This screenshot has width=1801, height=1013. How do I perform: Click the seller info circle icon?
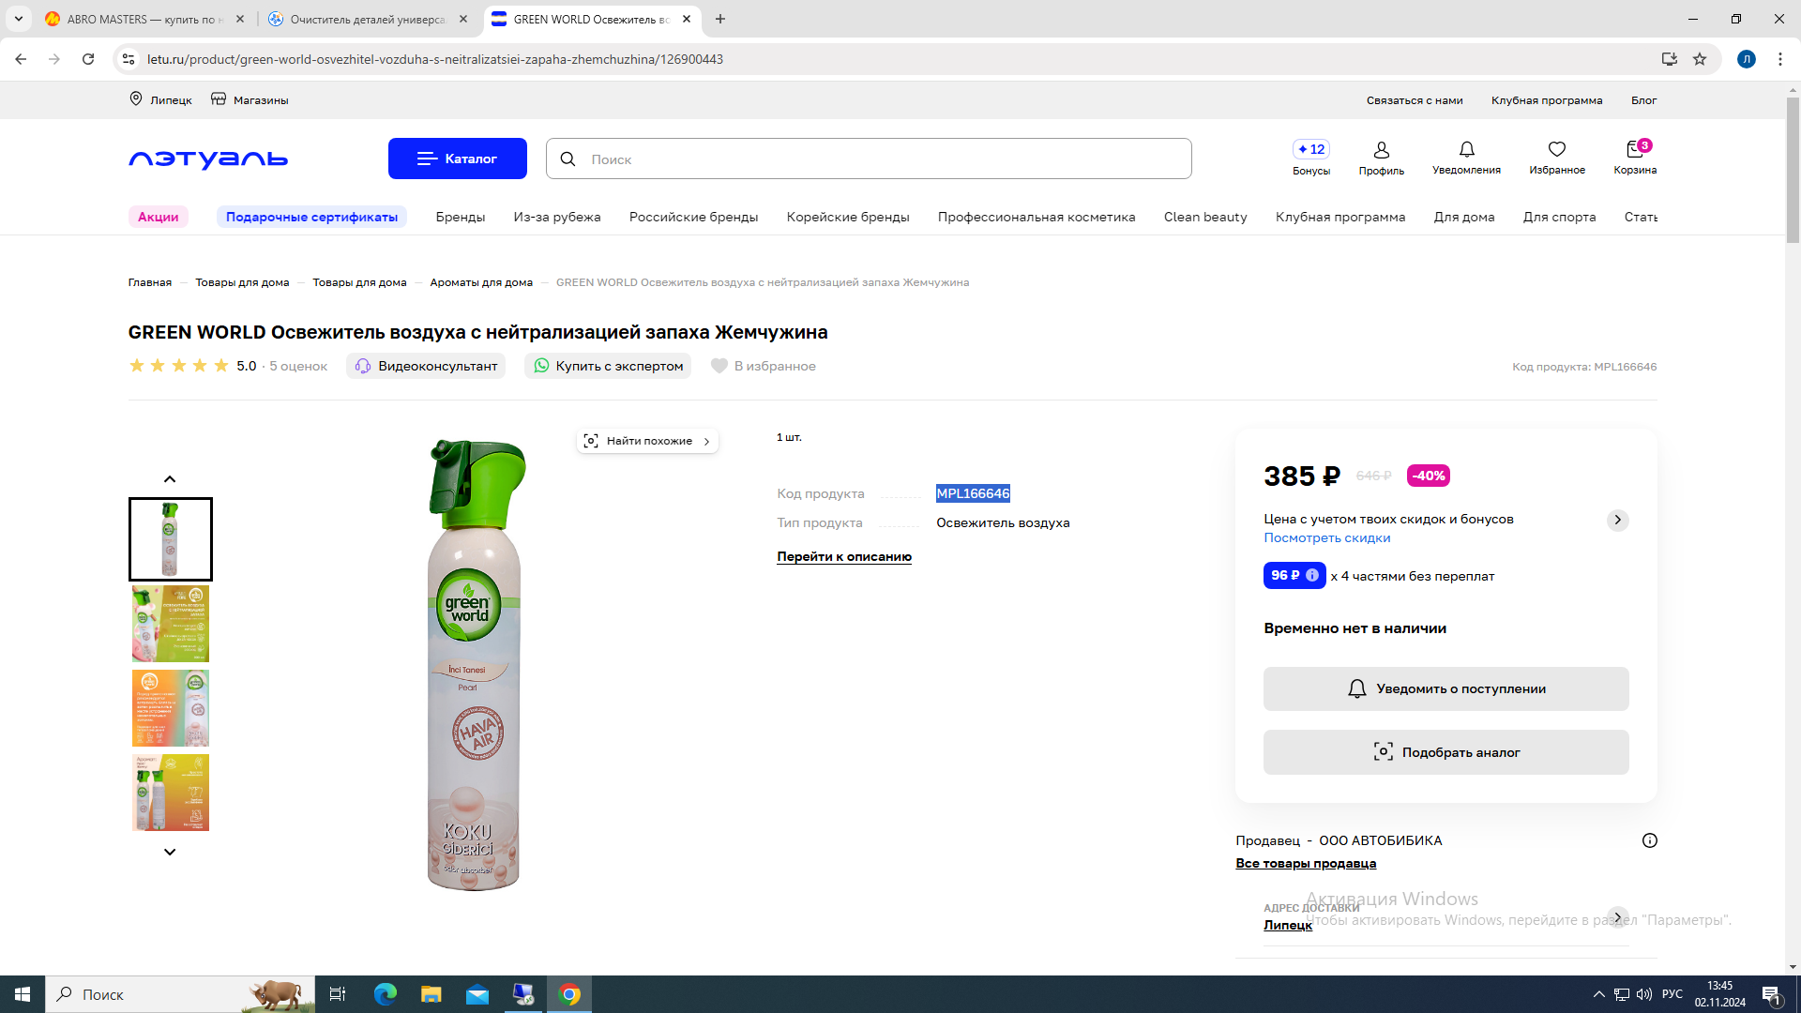(1650, 840)
